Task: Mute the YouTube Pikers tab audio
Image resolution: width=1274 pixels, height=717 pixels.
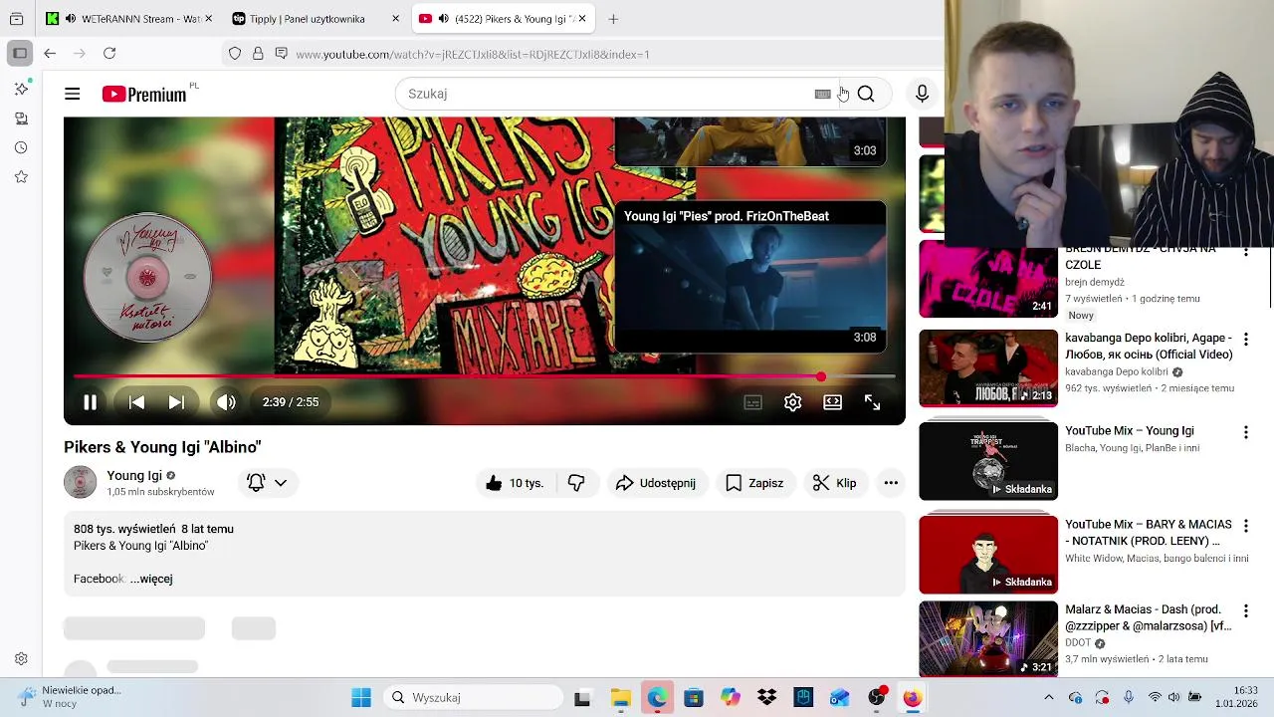Action: pos(443,19)
